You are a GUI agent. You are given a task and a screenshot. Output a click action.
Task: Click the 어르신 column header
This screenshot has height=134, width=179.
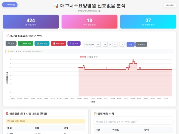pyautogui.click(x=116, y=130)
